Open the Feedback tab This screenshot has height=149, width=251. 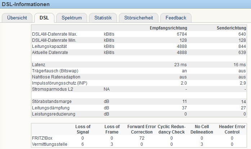176,18
